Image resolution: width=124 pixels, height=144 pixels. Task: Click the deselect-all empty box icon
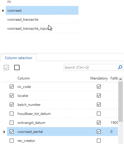pyautogui.click(x=17, y=67)
